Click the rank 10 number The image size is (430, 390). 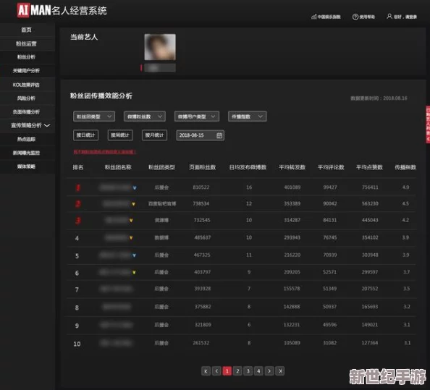(77, 344)
